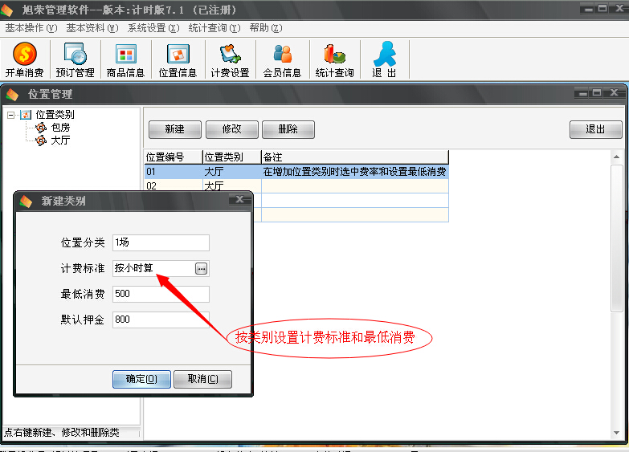
Task: Click the 位置分类 input field
Action: 161,242
